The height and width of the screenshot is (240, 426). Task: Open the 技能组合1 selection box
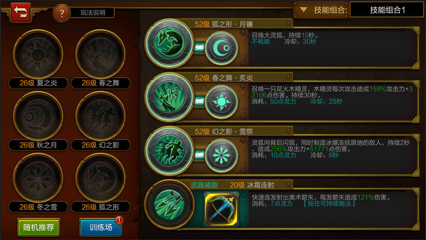387,10
